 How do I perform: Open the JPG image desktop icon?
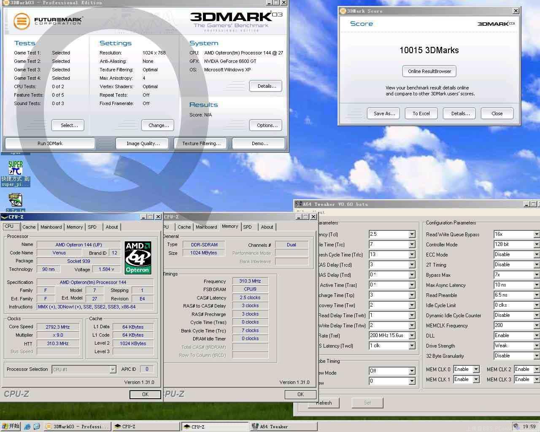[15, 200]
